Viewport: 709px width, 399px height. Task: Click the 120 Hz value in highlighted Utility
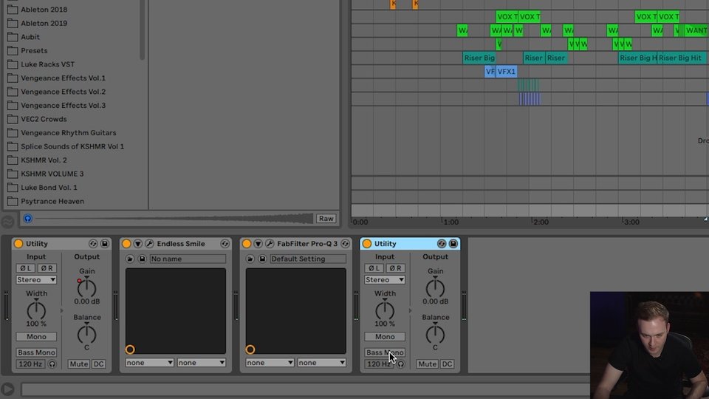click(x=378, y=364)
